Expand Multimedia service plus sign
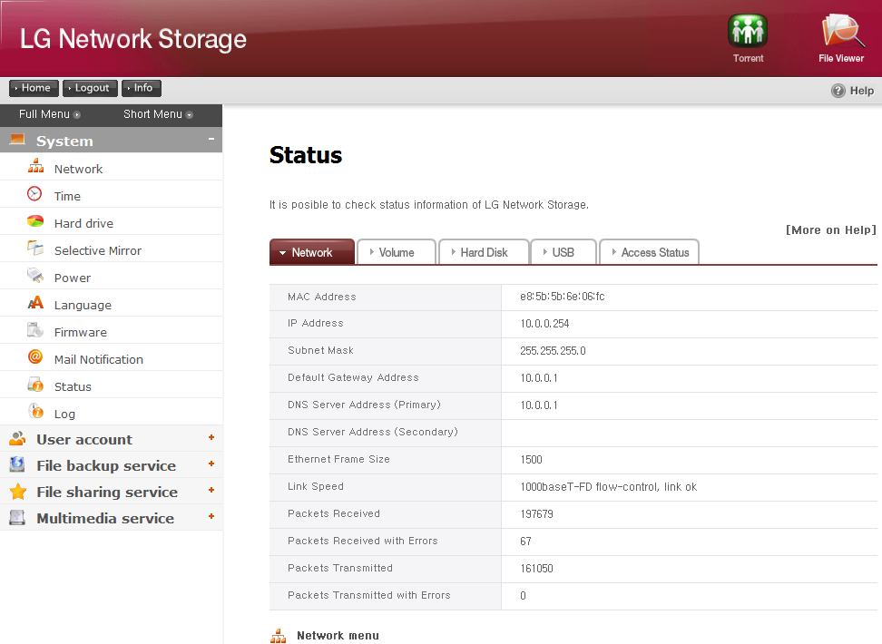The height and width of the screenshot is (644, 882). click(x=211, y=516)
